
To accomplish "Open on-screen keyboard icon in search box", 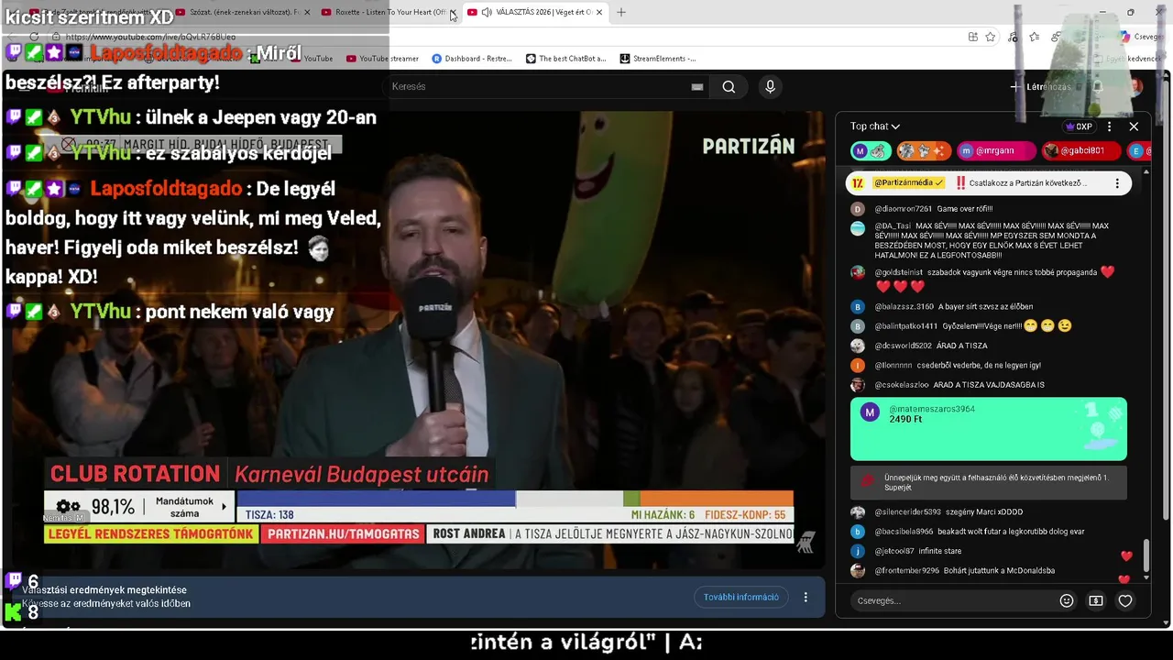I will [697, 87].
